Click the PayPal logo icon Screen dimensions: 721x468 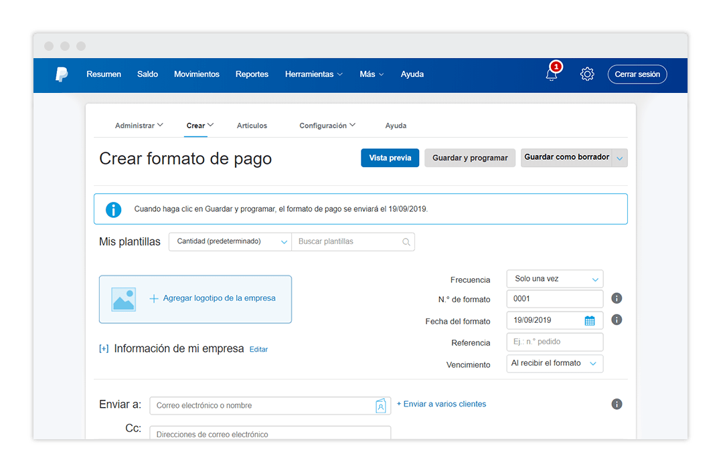[62, 74]
